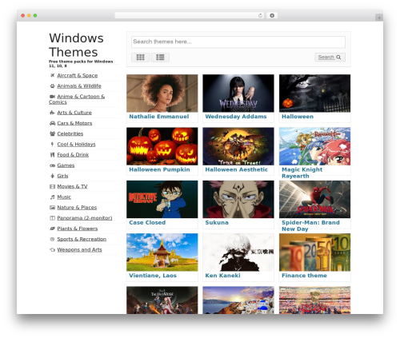This screenshot has height=338, width=400.
Task: Open Sports & Recreation category
Action: 82,239
